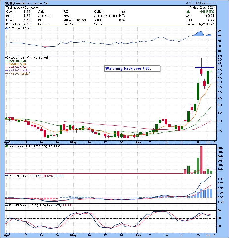229x238 pixels.
Task: Click the Options value 'no'
Action: pyautogui.click(x=123, y=12)
